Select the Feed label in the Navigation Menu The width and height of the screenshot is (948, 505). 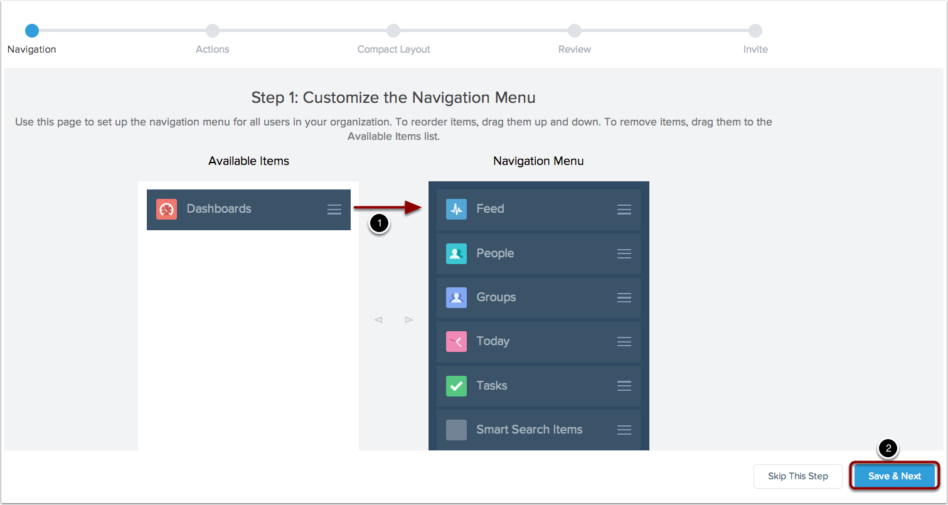490,209
